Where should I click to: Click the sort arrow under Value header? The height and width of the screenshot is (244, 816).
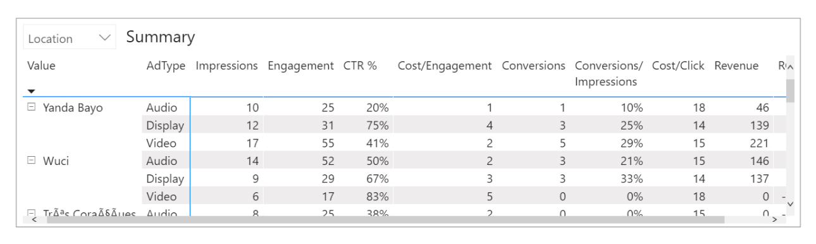(31, 92)
